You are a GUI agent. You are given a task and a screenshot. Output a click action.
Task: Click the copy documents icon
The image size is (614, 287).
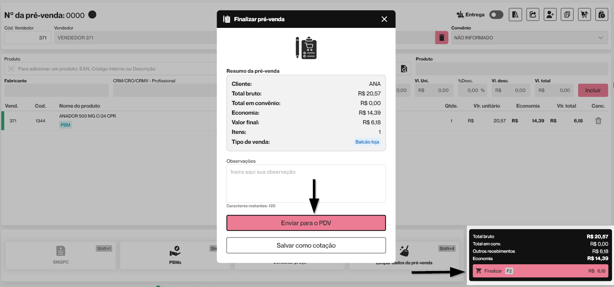[x=567, y=15]
